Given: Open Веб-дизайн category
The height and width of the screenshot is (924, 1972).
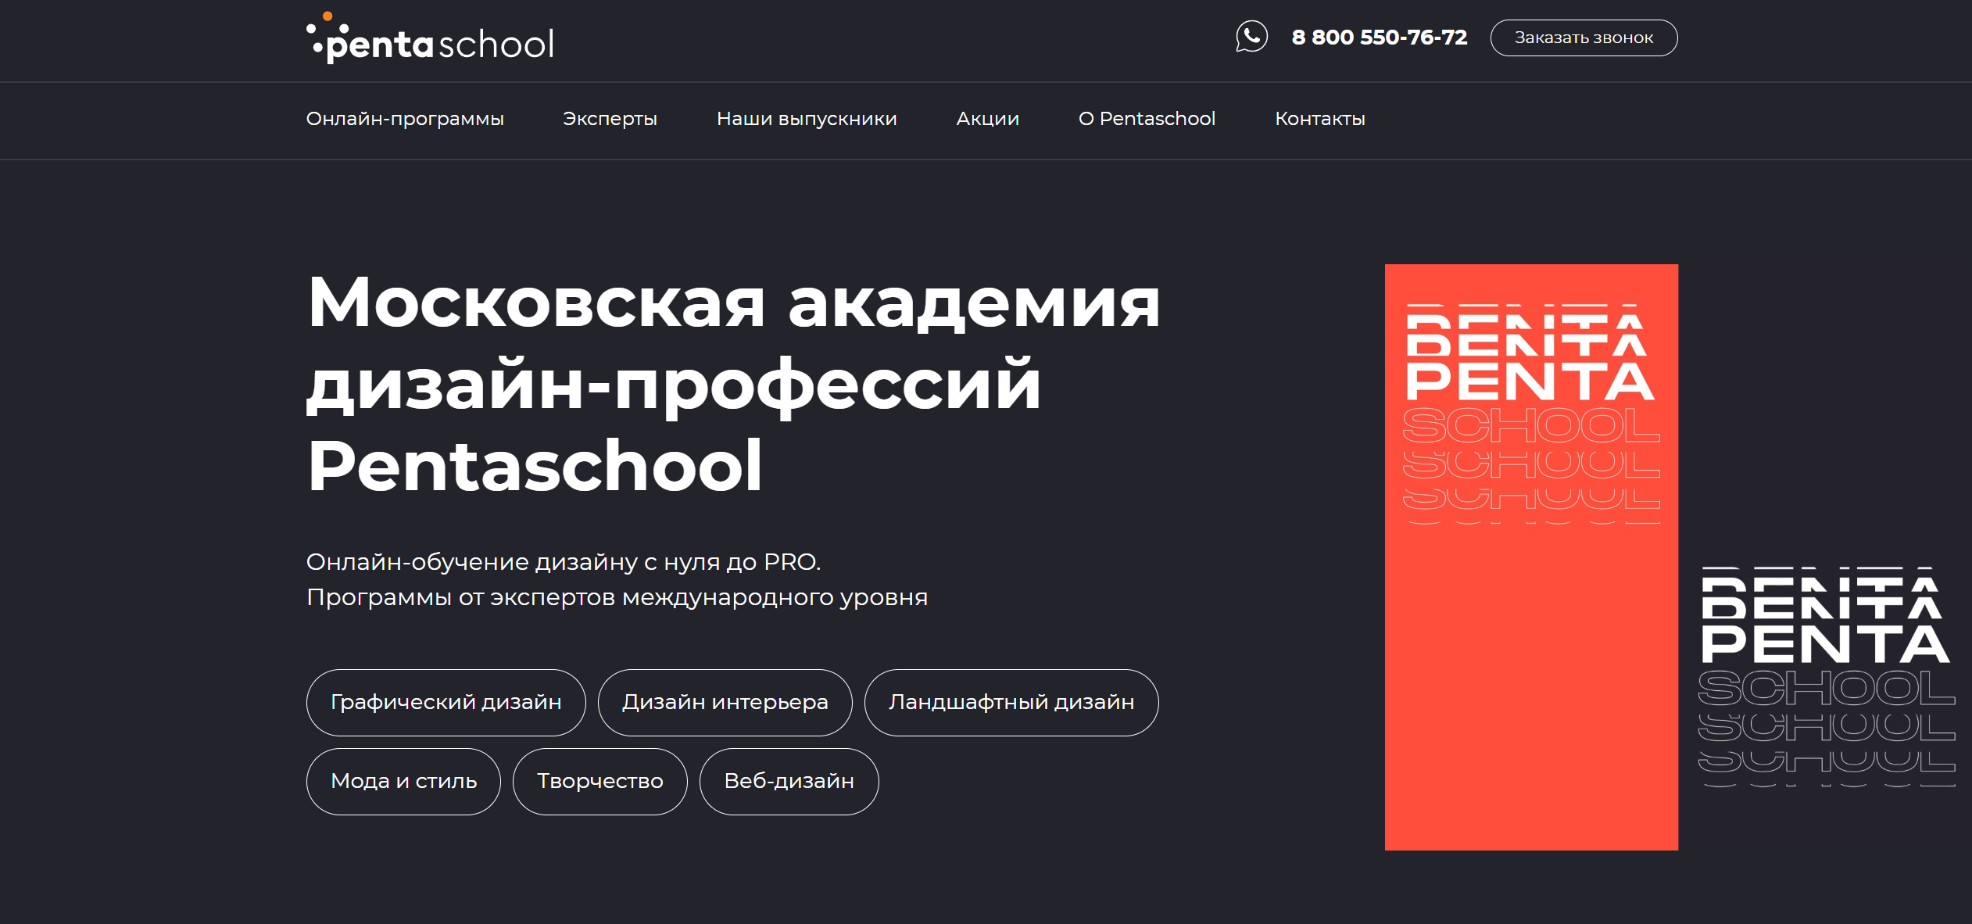Looking at the screenshot, I should (789, 781).
